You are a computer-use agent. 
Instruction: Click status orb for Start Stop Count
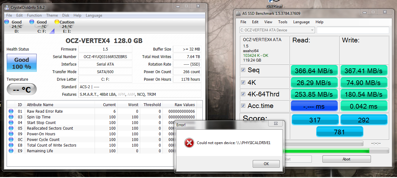pyautogui.click(x=11, y=122)
